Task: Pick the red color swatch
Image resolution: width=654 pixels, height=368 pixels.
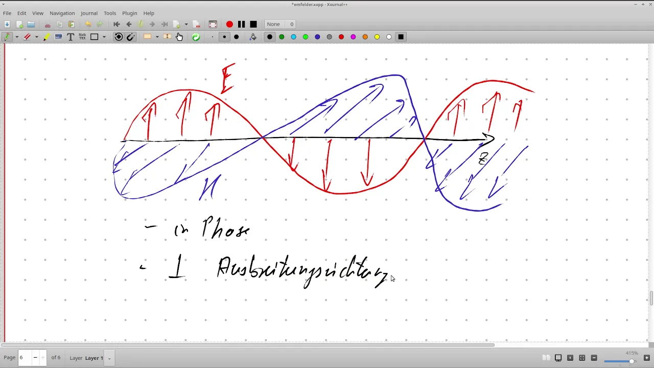Action: click(341, 37)
